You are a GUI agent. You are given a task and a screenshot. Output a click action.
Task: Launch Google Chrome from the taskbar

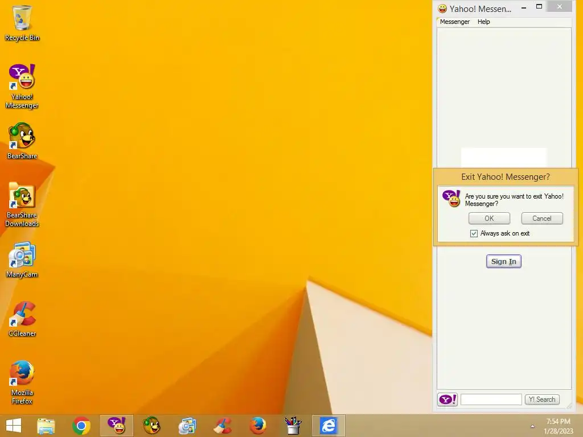pyautogui.click(x=81, y=426)
